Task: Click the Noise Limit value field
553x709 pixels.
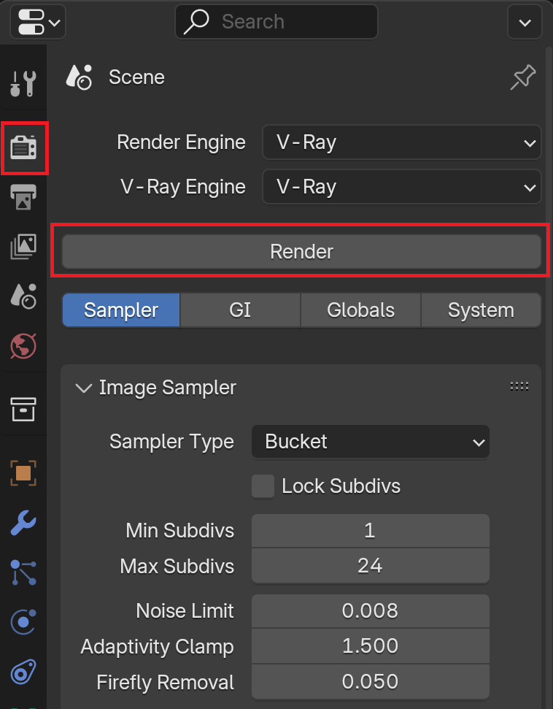Action: coord(371,611)
